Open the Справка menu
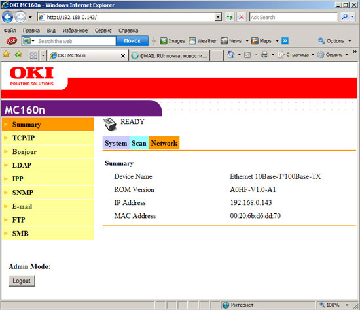This screenshot has width=360, height=310. coord(128,31)
